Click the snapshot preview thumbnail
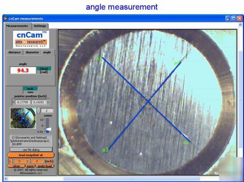Image resolution: width=244 pixels, height=182 pixels. 23,118
